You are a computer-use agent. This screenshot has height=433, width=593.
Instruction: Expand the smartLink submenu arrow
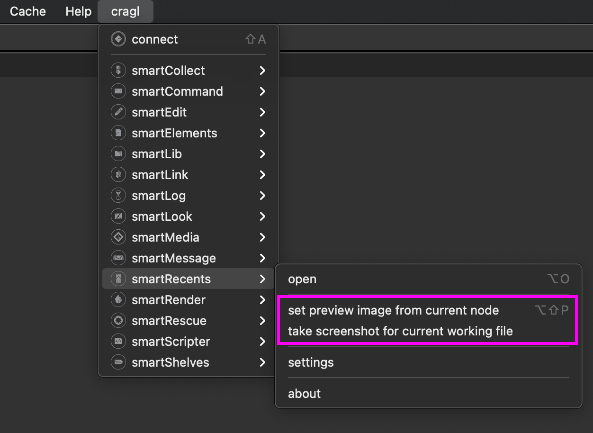coord(262,175)
